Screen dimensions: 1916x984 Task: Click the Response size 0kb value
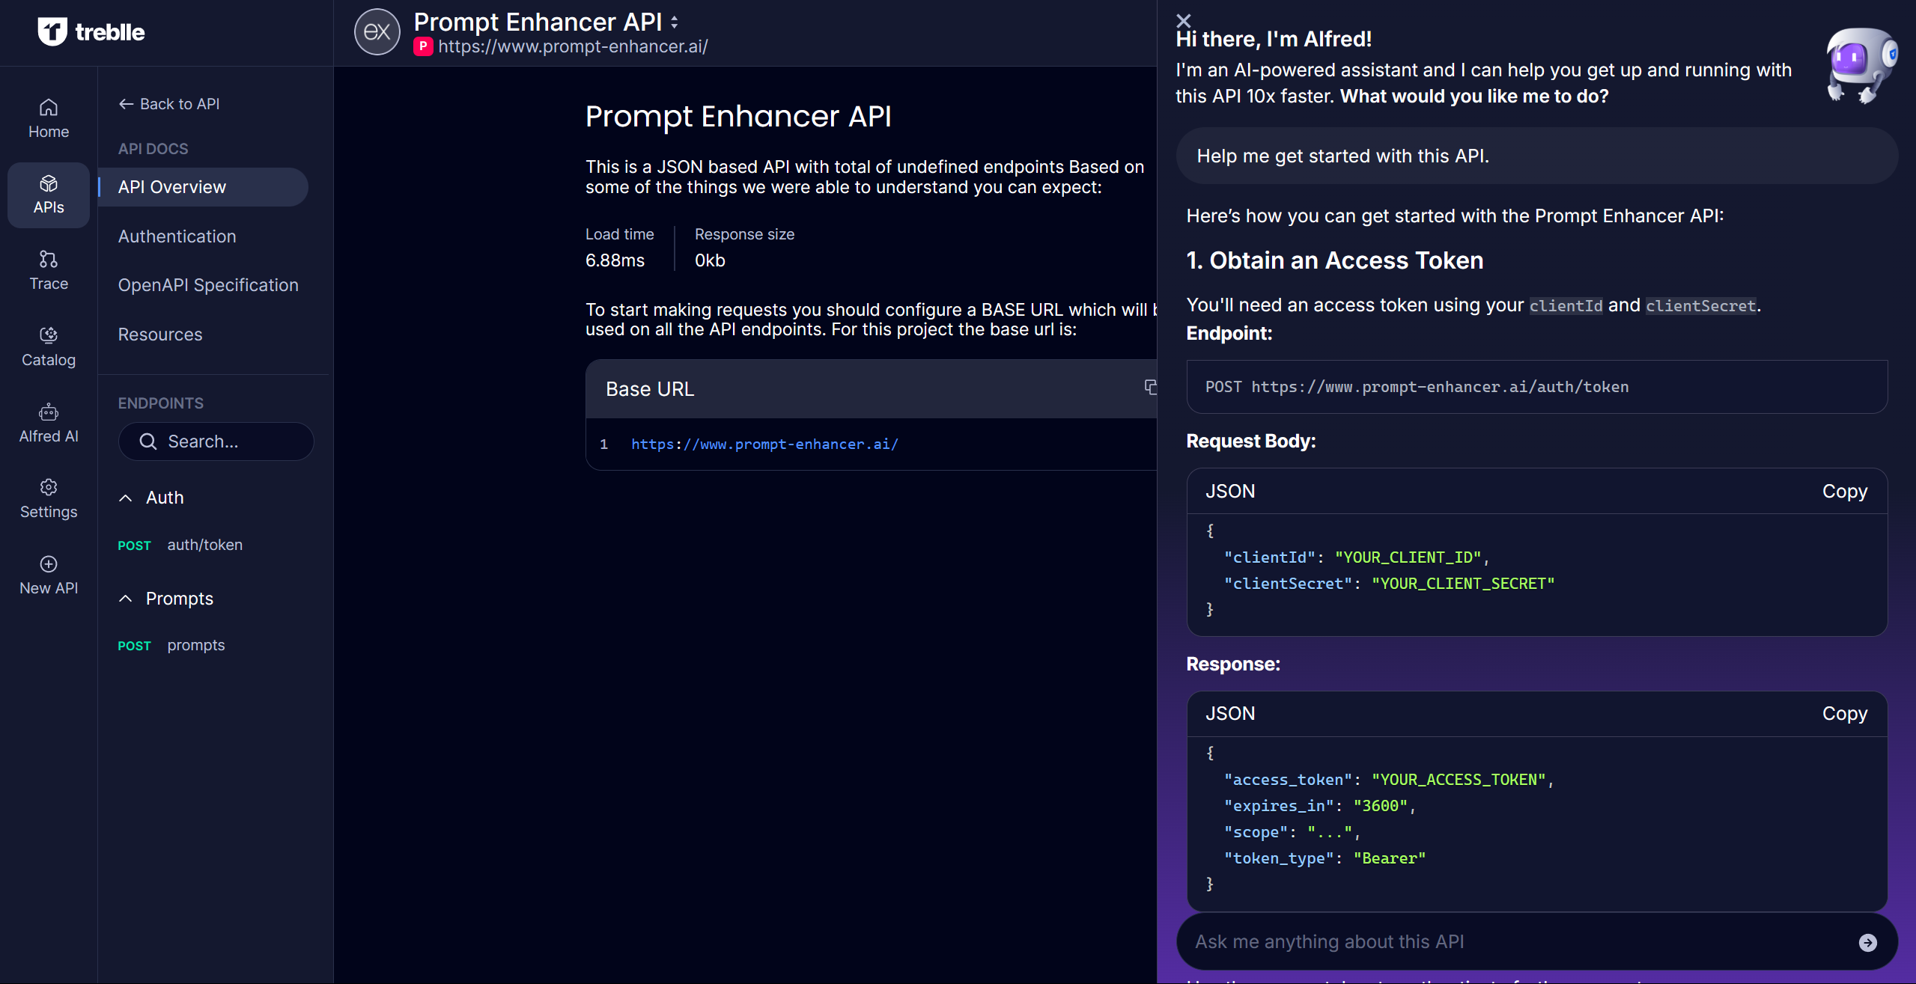[x=710, y=260]
